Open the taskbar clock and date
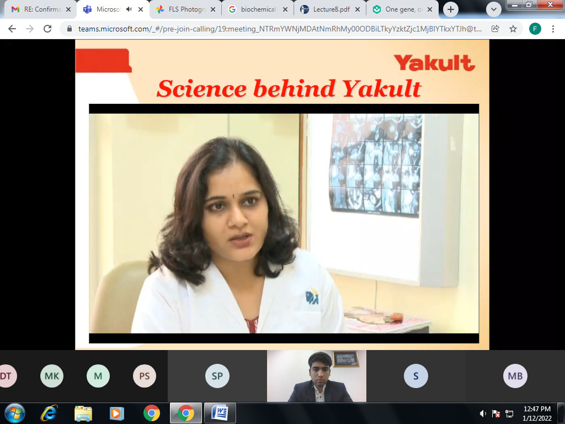Image resolution: width=565 pixels, height=424 pixels. 537,413
